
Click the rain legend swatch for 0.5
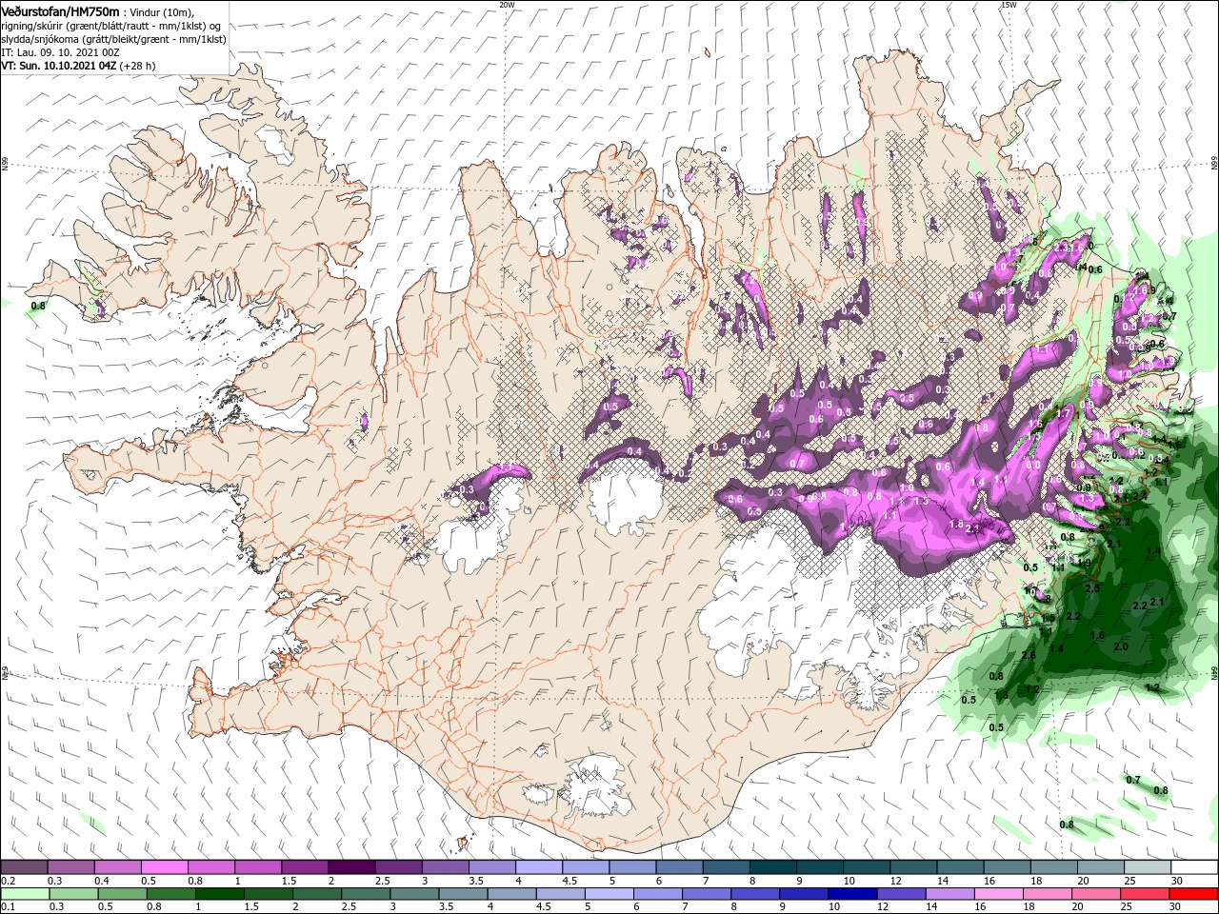pyautogui.click(x=122, y=894)
